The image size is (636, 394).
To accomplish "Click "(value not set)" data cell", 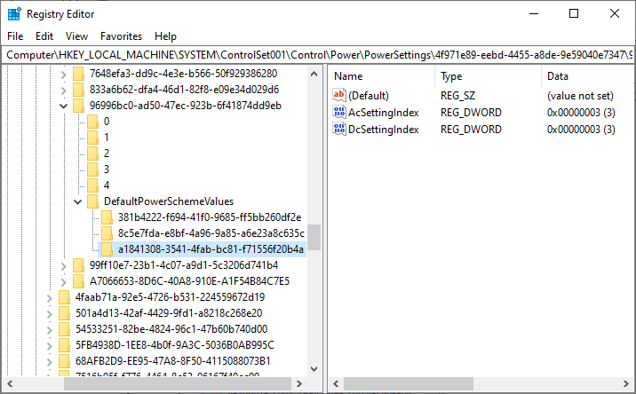I will [580, 96].
